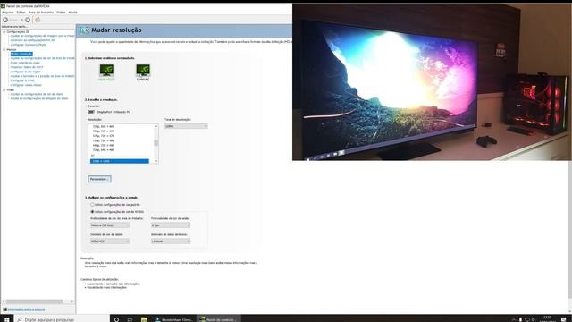Select the radio option to use default color settings

pyautogui.click(x=92, y=205)
